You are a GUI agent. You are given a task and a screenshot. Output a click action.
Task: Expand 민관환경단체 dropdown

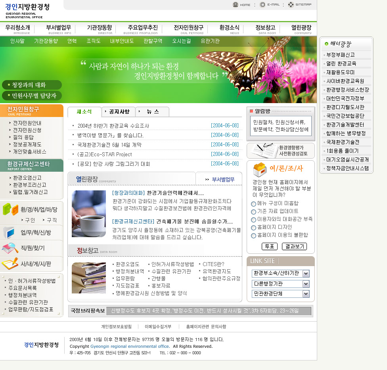pos(306,294)
